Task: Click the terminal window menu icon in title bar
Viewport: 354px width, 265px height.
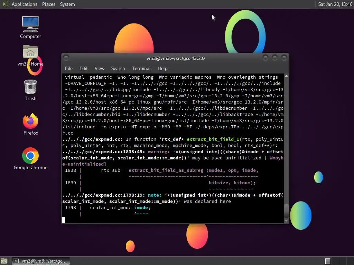Action: 66,58
